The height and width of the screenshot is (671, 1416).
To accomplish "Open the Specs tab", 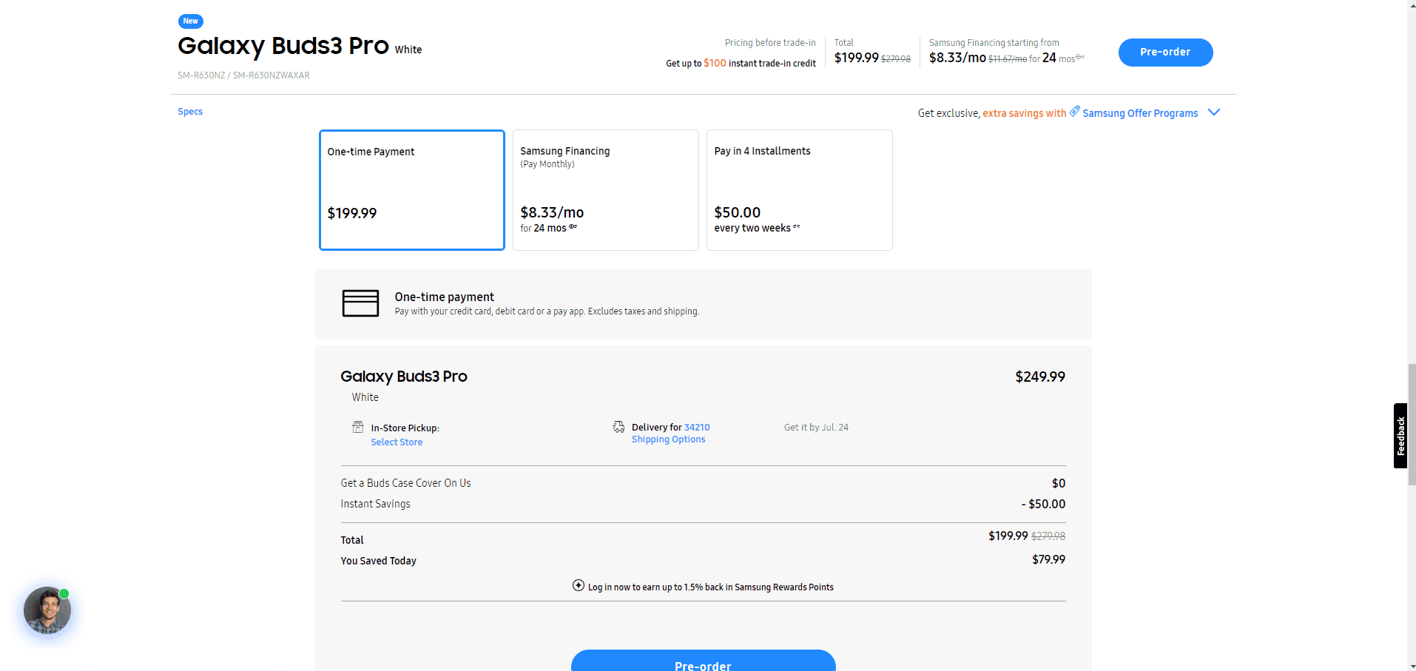I will [x=190, y=112].
